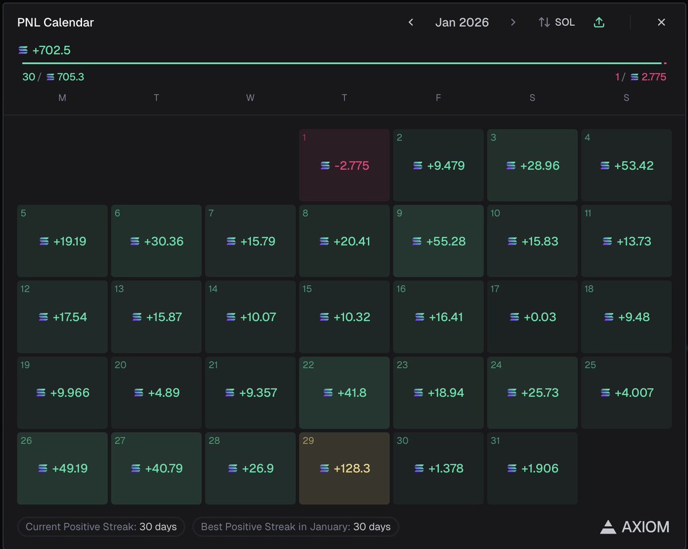Go to next month arrow
Screen dimensions: 688x549
click(x=513, y=22)
